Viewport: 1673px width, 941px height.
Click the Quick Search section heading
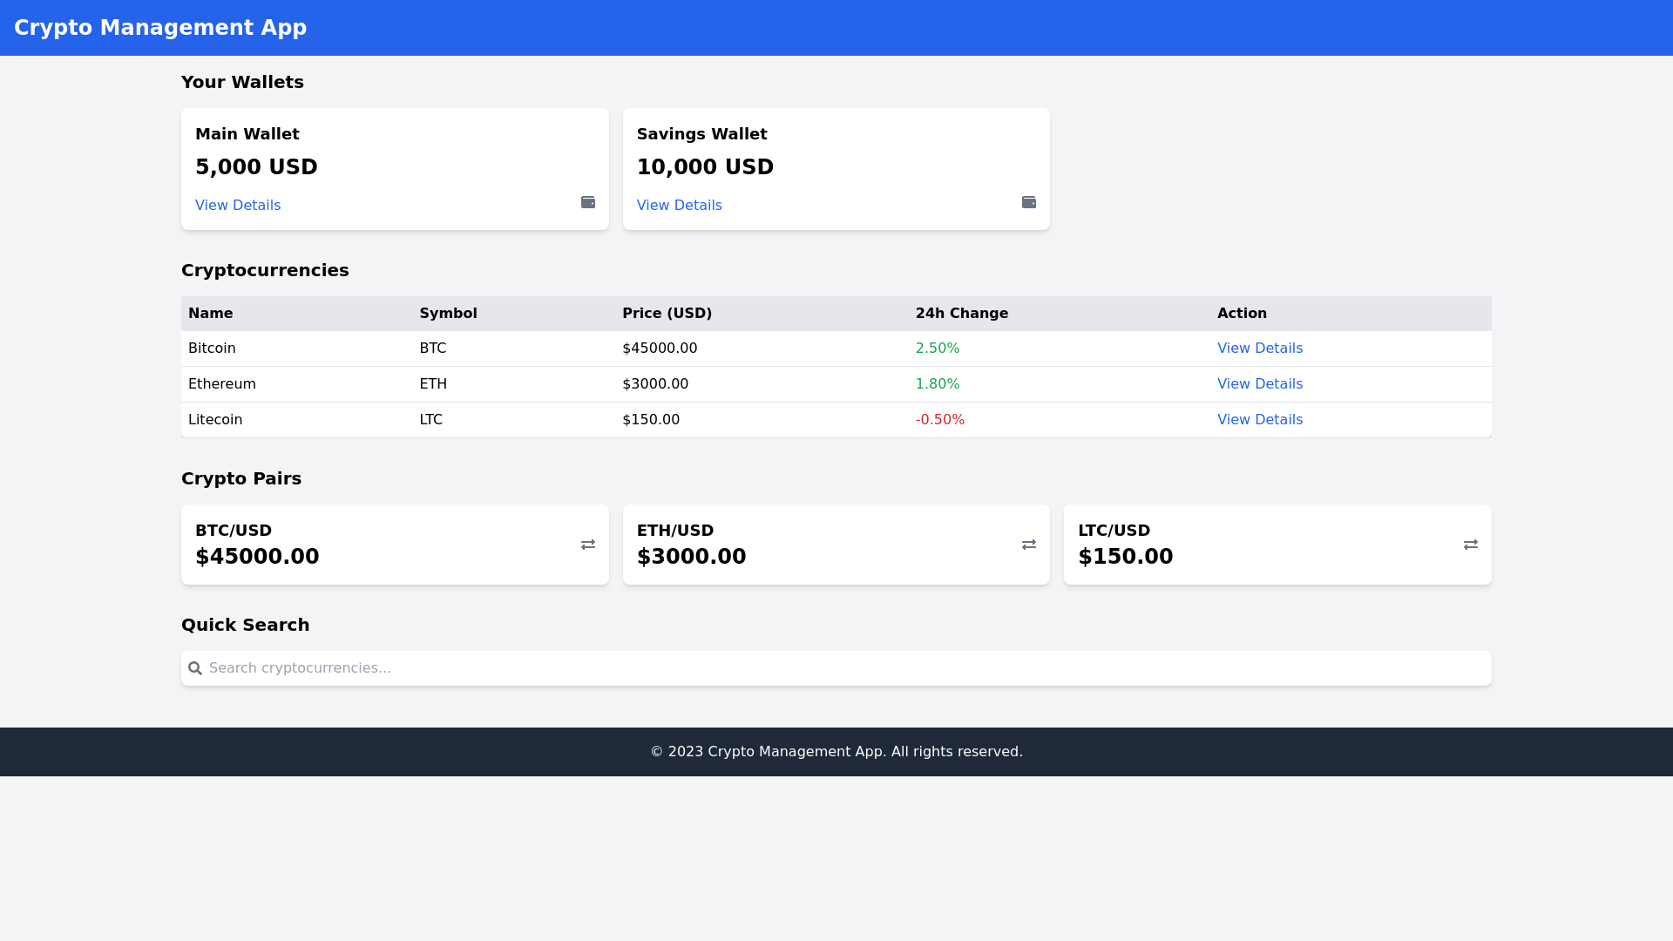[x=246, y=625]
